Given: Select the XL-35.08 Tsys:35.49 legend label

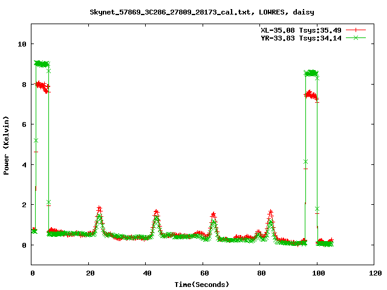Looking at the screenshot, I should point(298,30).
